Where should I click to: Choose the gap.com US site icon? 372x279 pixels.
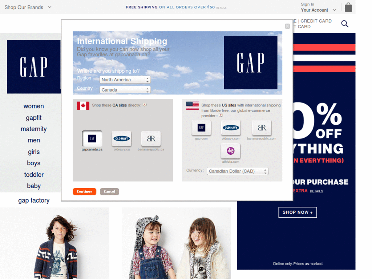tap(201, 128)
